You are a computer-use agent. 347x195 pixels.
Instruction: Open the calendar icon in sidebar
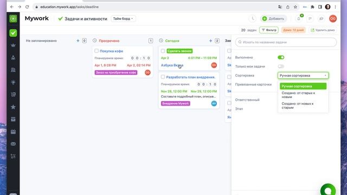point(13,132)
